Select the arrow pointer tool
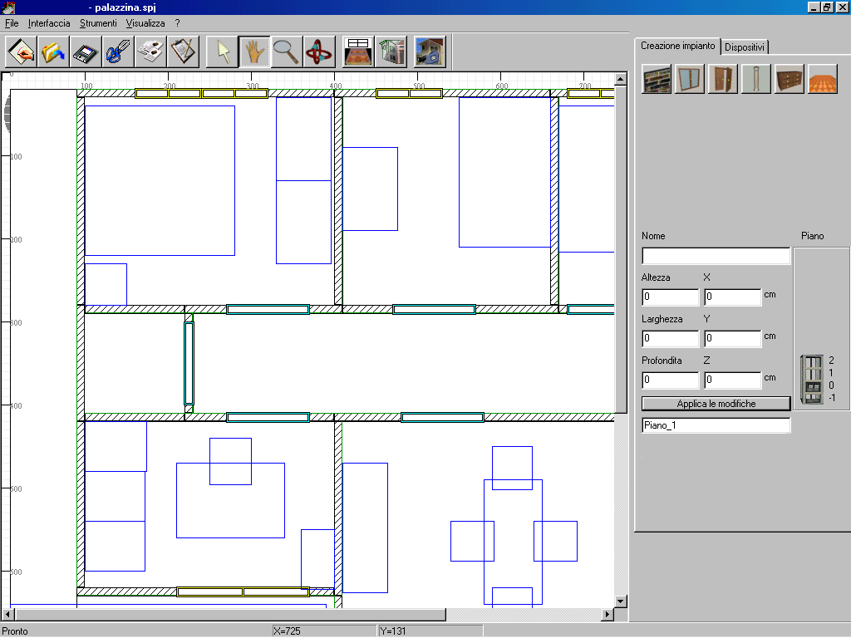 (x=223, y=52)
